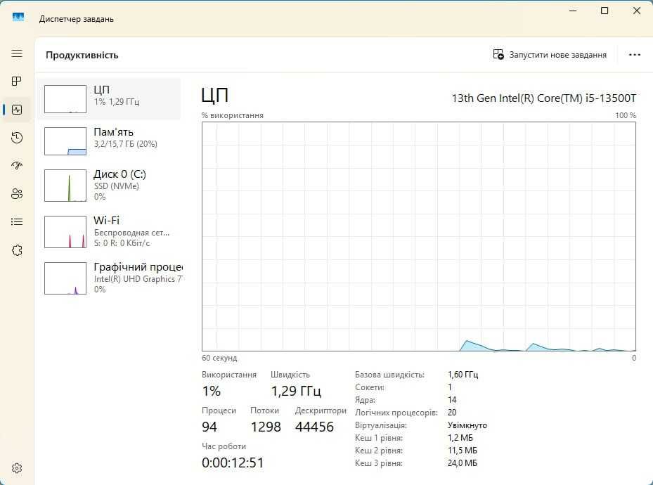Click the logical processors value 20
Image resolution: width=653 pixels, height=485 pixels.
[452, 412]
